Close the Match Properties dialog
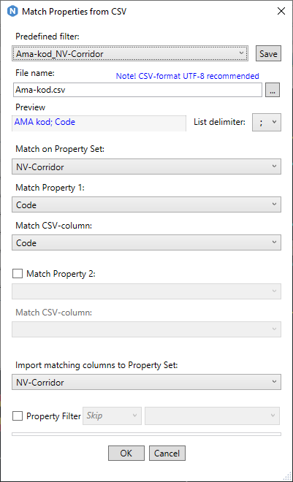This screenshot has width=293, height=482. 281,12
